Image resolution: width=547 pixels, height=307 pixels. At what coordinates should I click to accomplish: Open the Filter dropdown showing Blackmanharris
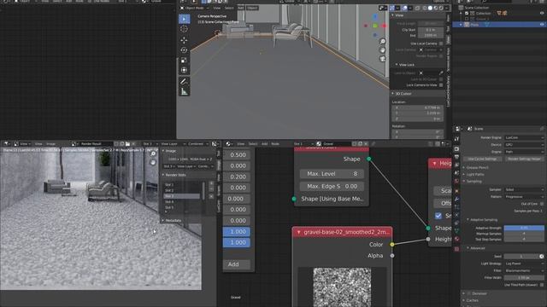[524, 270]
